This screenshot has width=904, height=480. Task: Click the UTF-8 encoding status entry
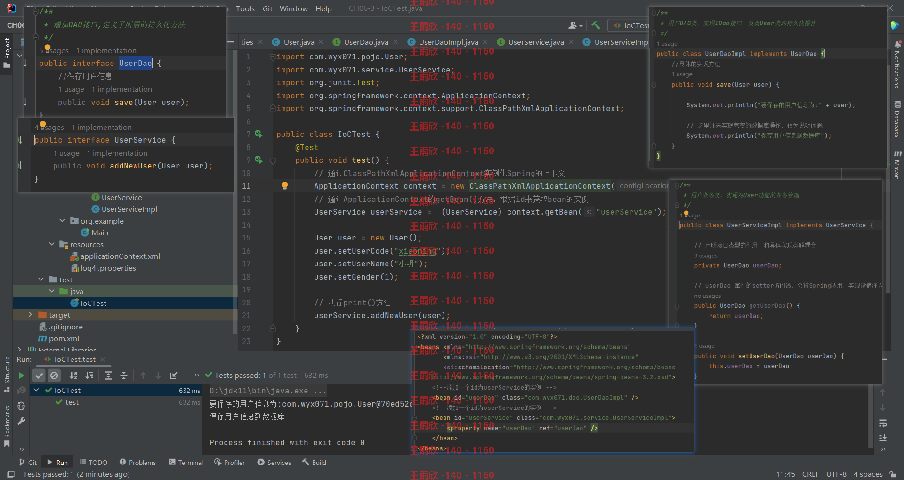point(836,474)
